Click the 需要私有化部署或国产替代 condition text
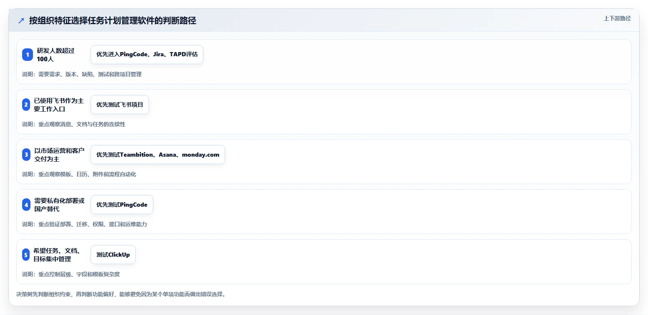 (x=59, y=205)
